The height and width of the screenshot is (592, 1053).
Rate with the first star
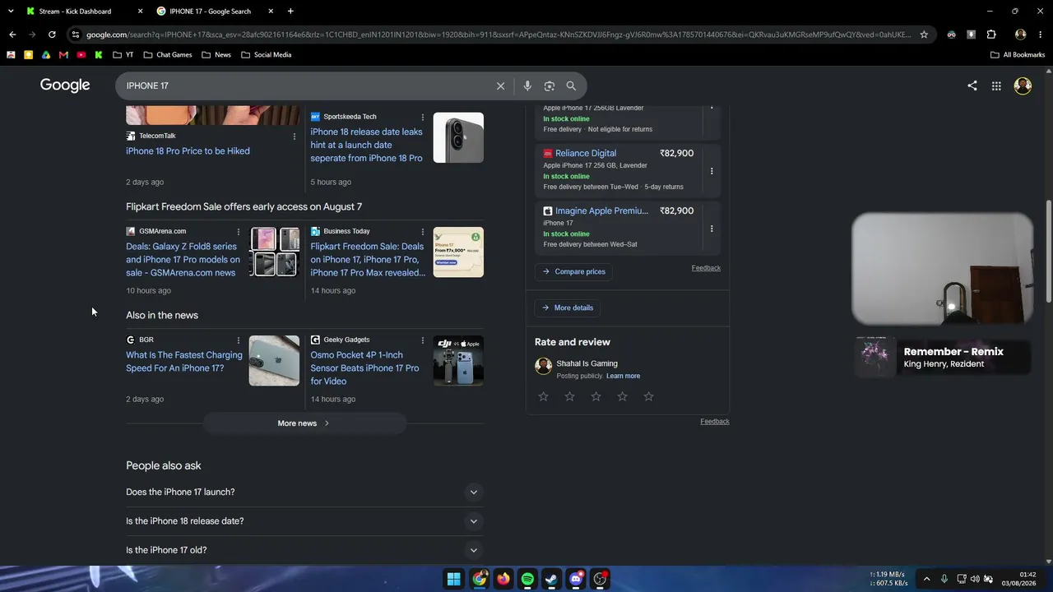544,396
